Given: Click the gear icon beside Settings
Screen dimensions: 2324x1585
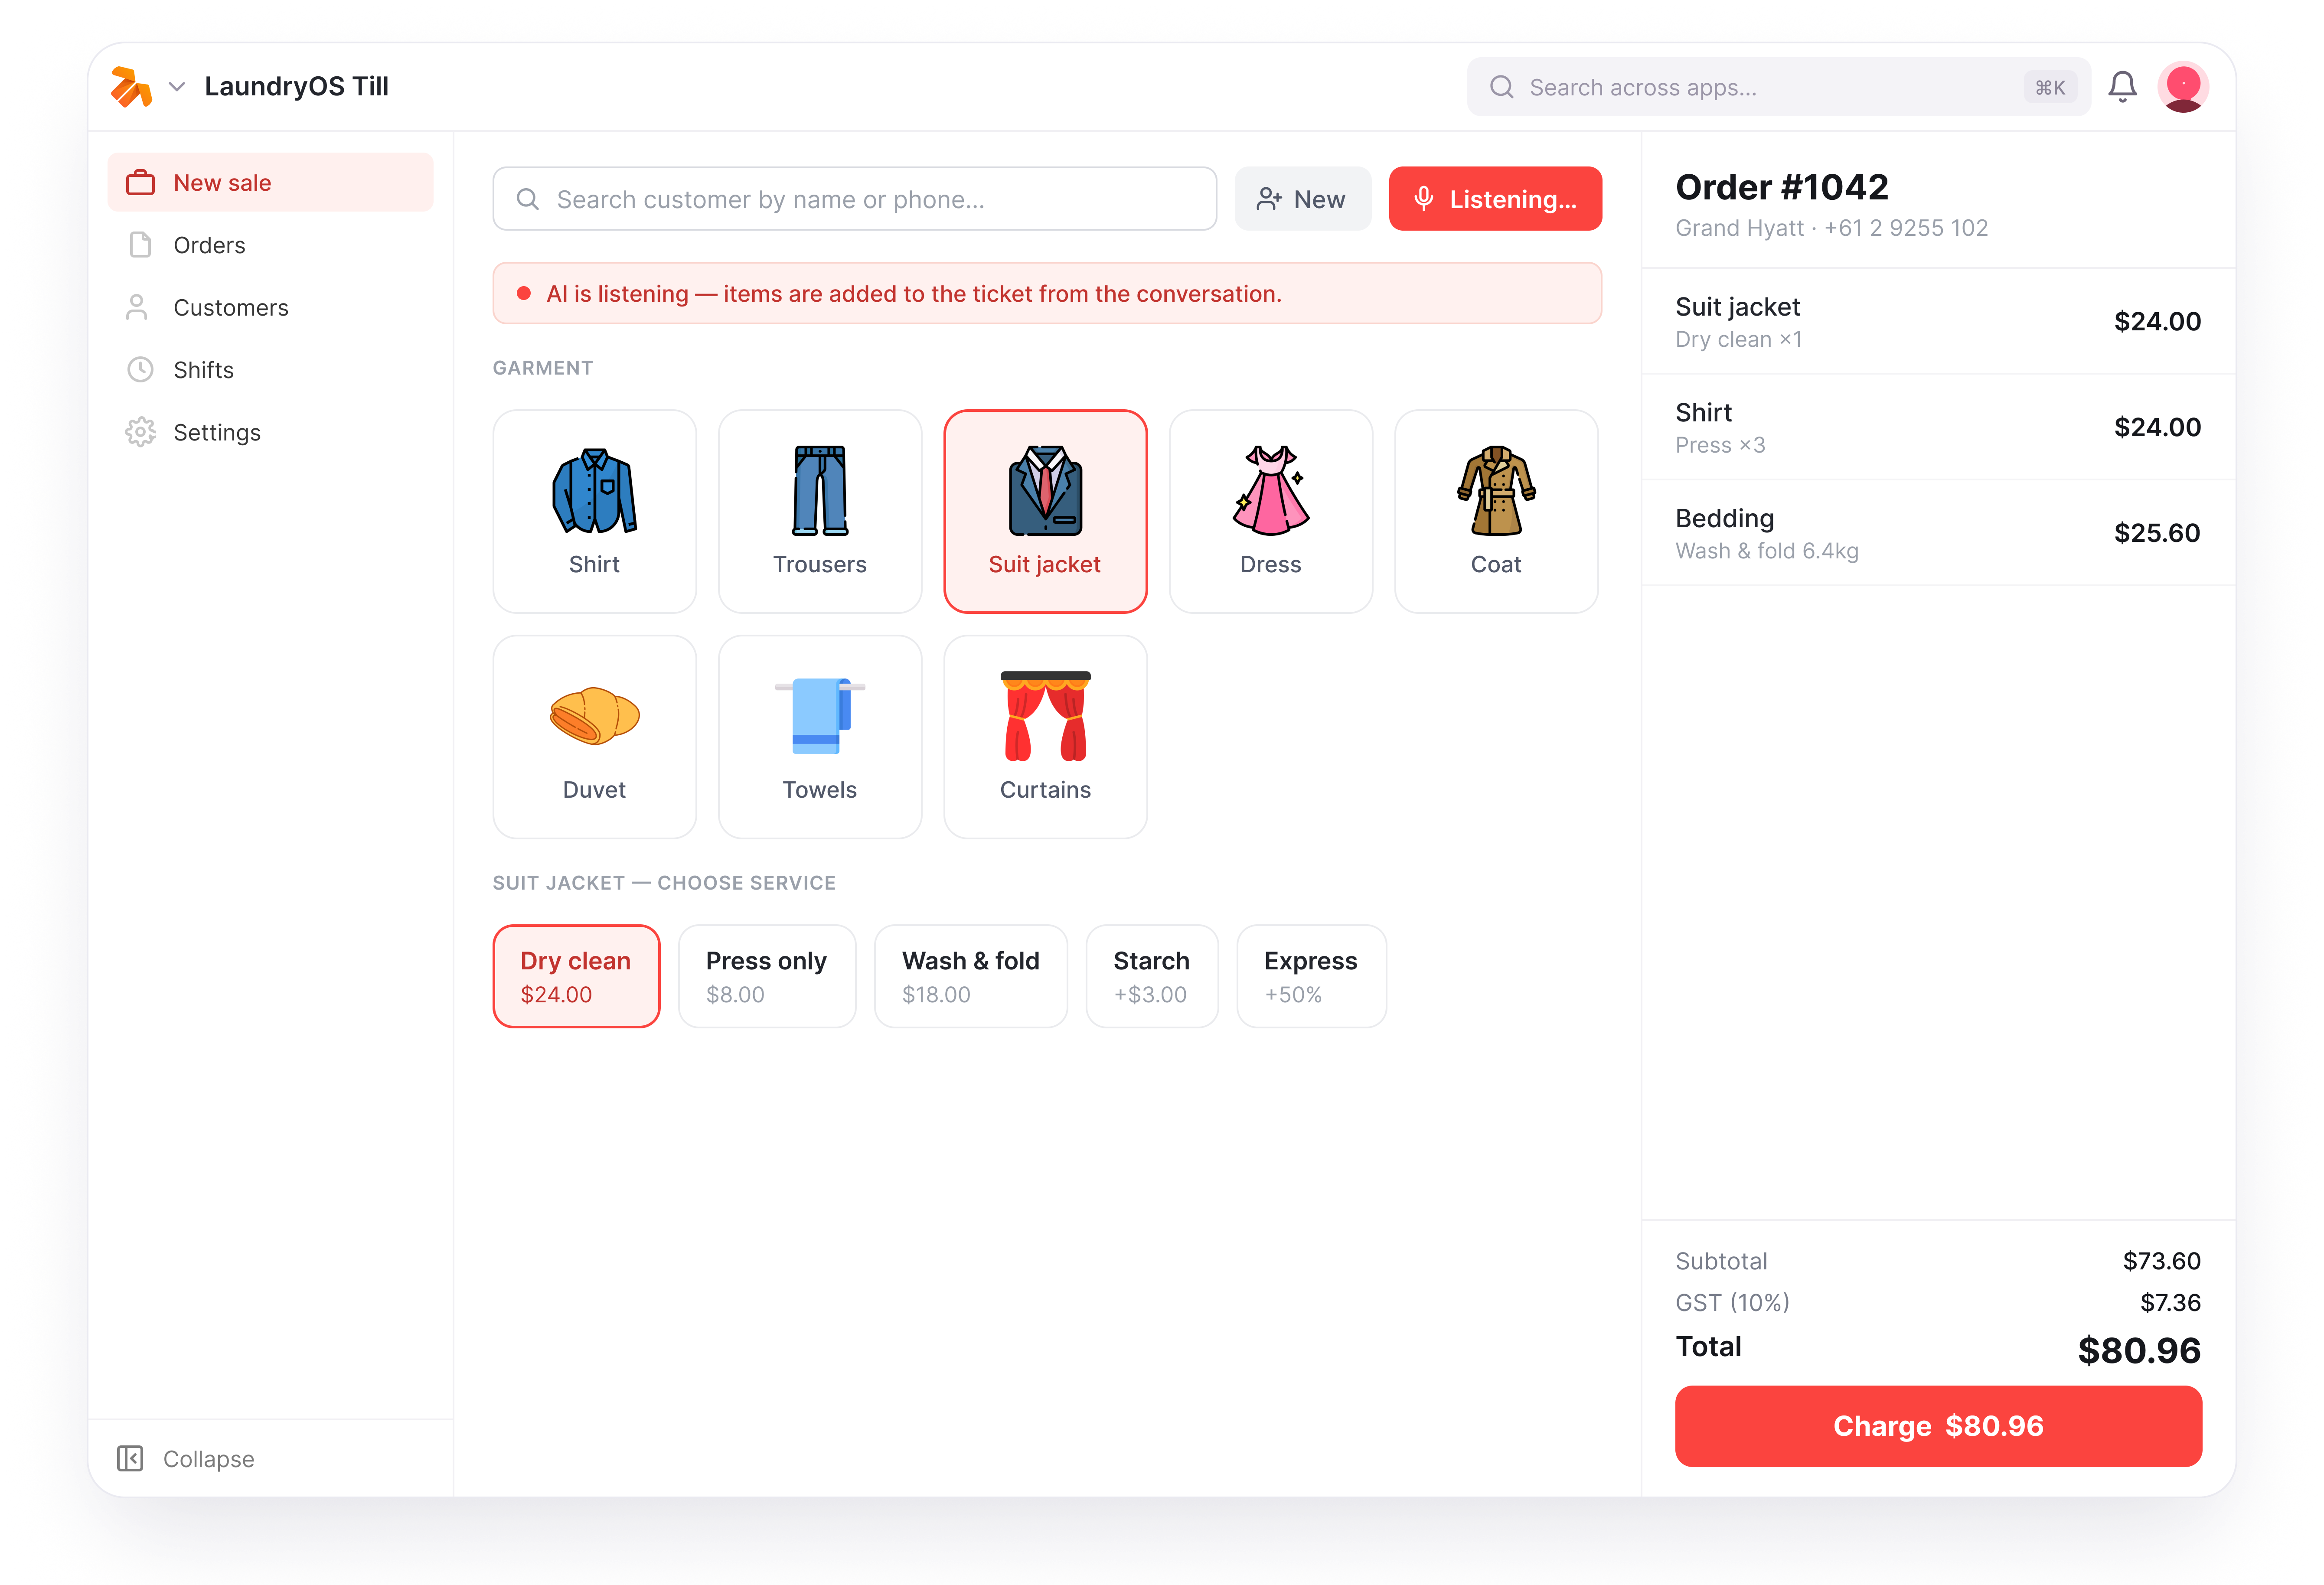Looking at the screenshot, I should tap(140, 432).
